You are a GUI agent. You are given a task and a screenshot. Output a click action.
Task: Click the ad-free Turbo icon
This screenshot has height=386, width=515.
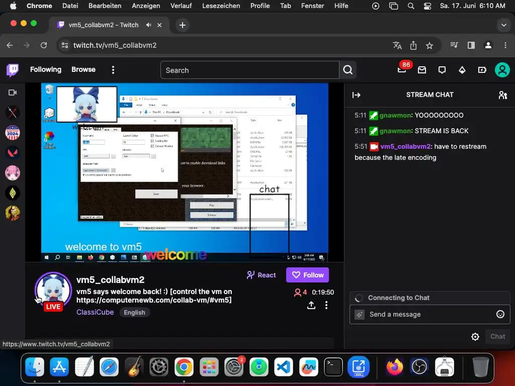click(482, 70)
